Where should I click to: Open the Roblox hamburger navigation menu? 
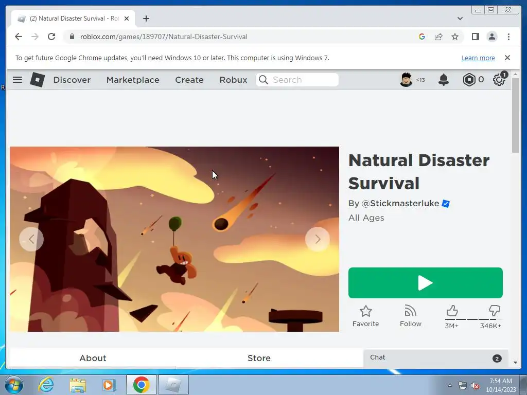17,80
